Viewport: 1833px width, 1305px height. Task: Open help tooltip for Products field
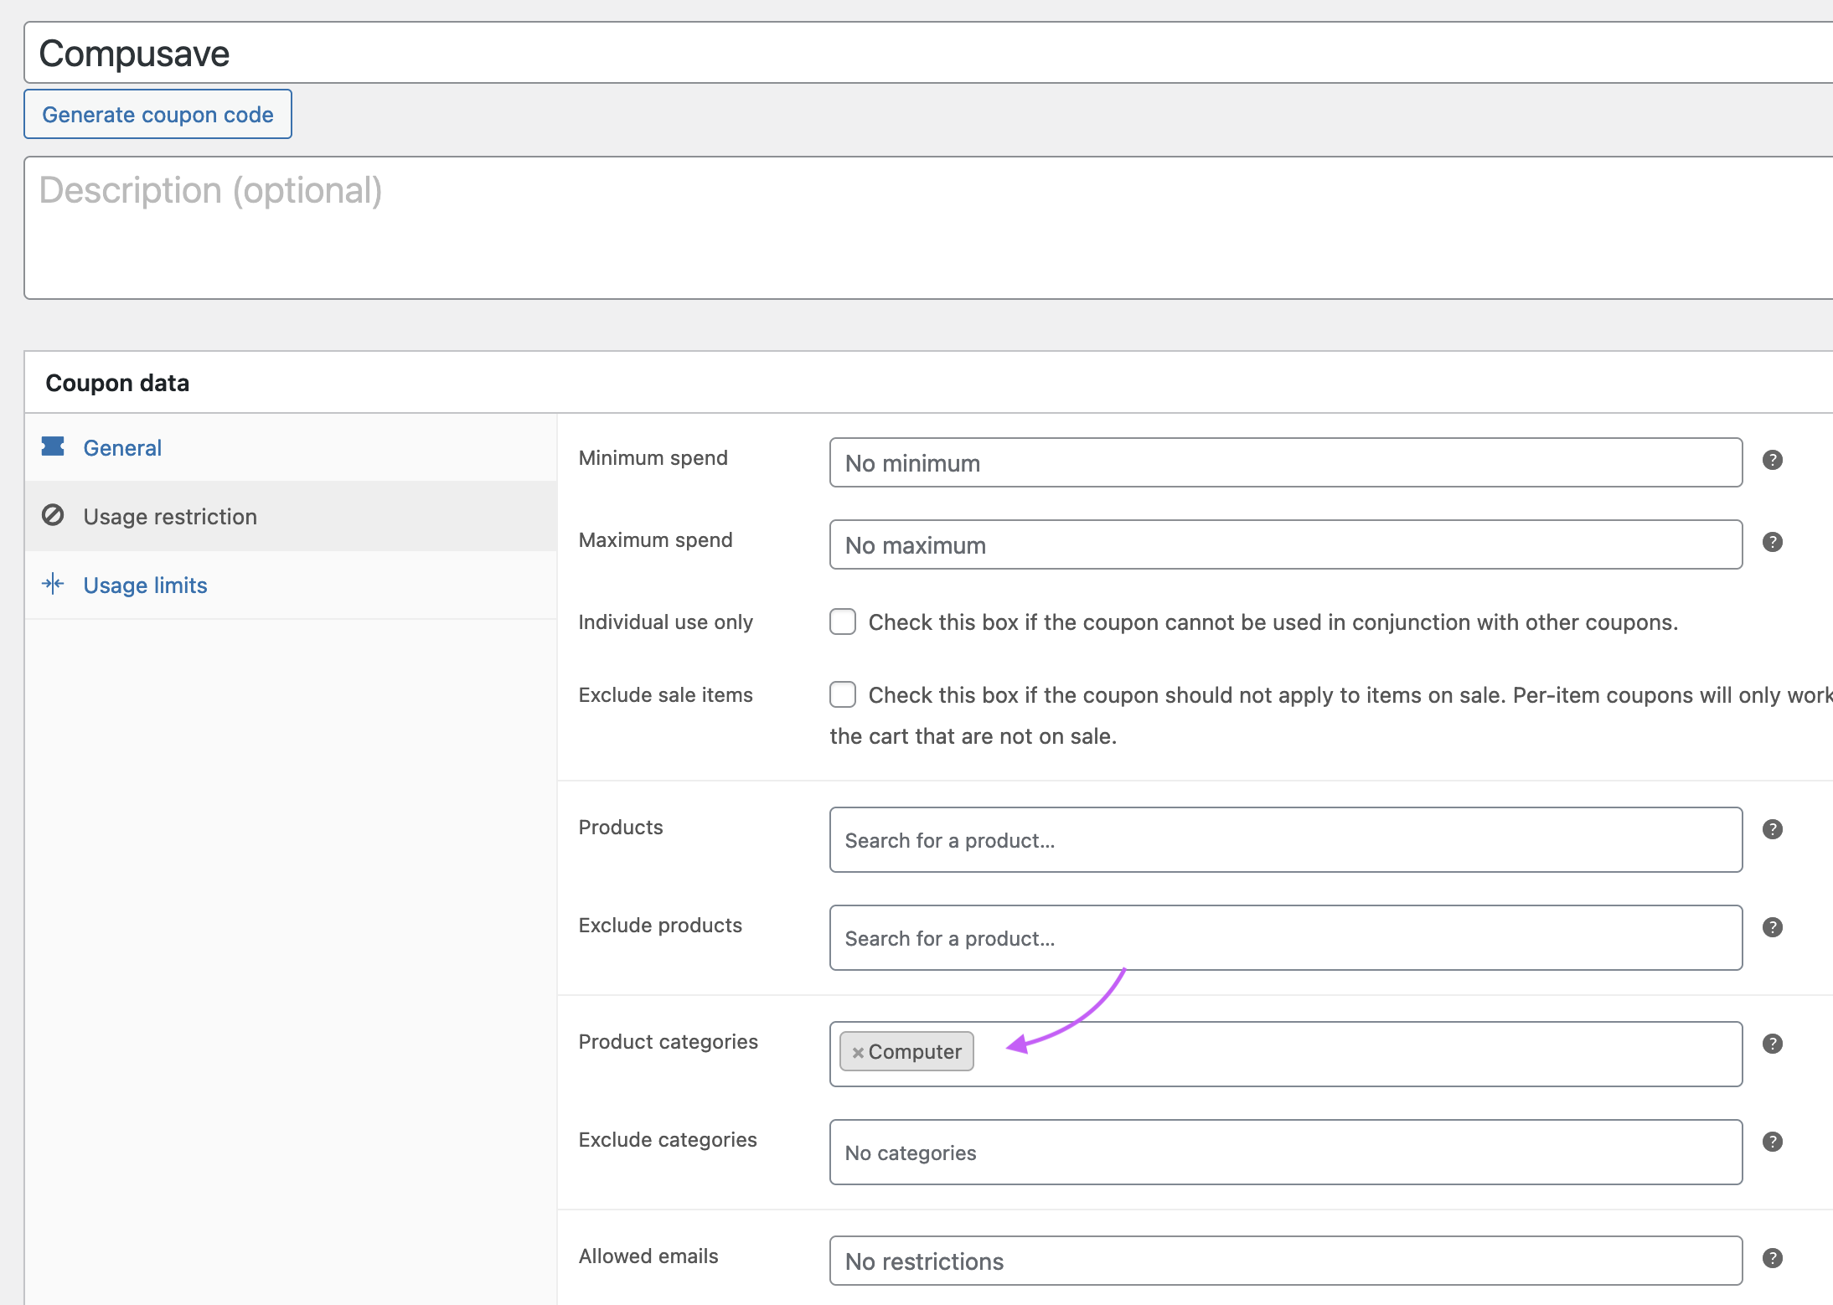[1773, 829]
